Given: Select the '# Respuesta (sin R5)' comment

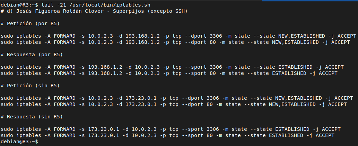Looking at the screenshot, I should 32,117.
